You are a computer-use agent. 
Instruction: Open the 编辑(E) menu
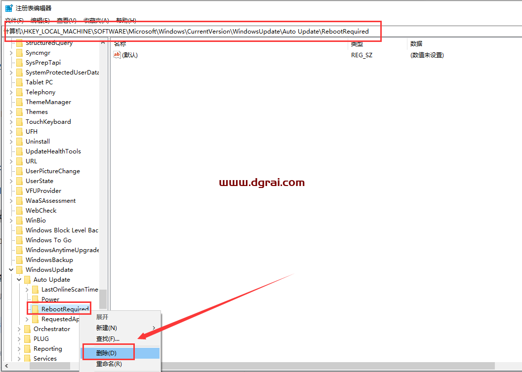(40, 21)
